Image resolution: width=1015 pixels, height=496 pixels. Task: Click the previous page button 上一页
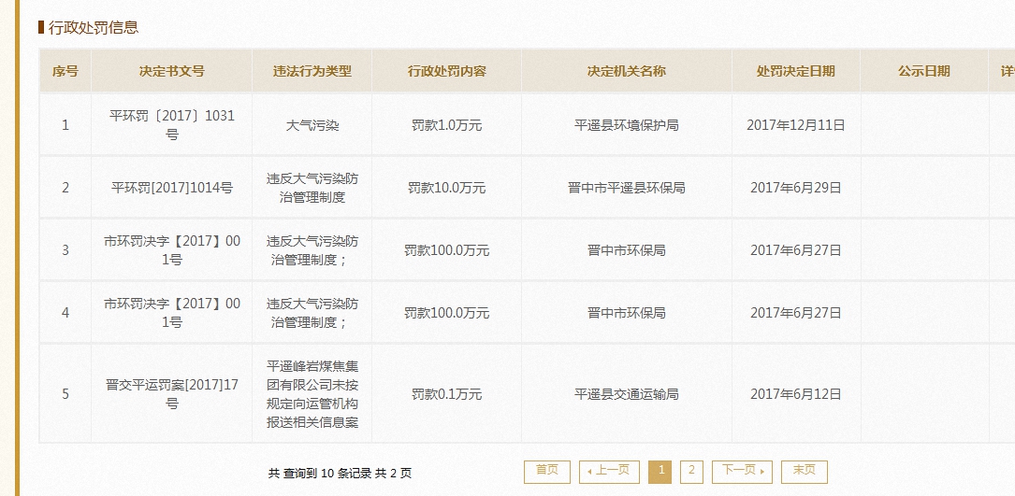pyautogui.click(x=609, y=472)
